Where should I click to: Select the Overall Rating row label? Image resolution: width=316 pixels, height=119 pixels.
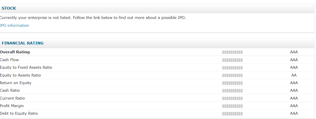[15, 52]
